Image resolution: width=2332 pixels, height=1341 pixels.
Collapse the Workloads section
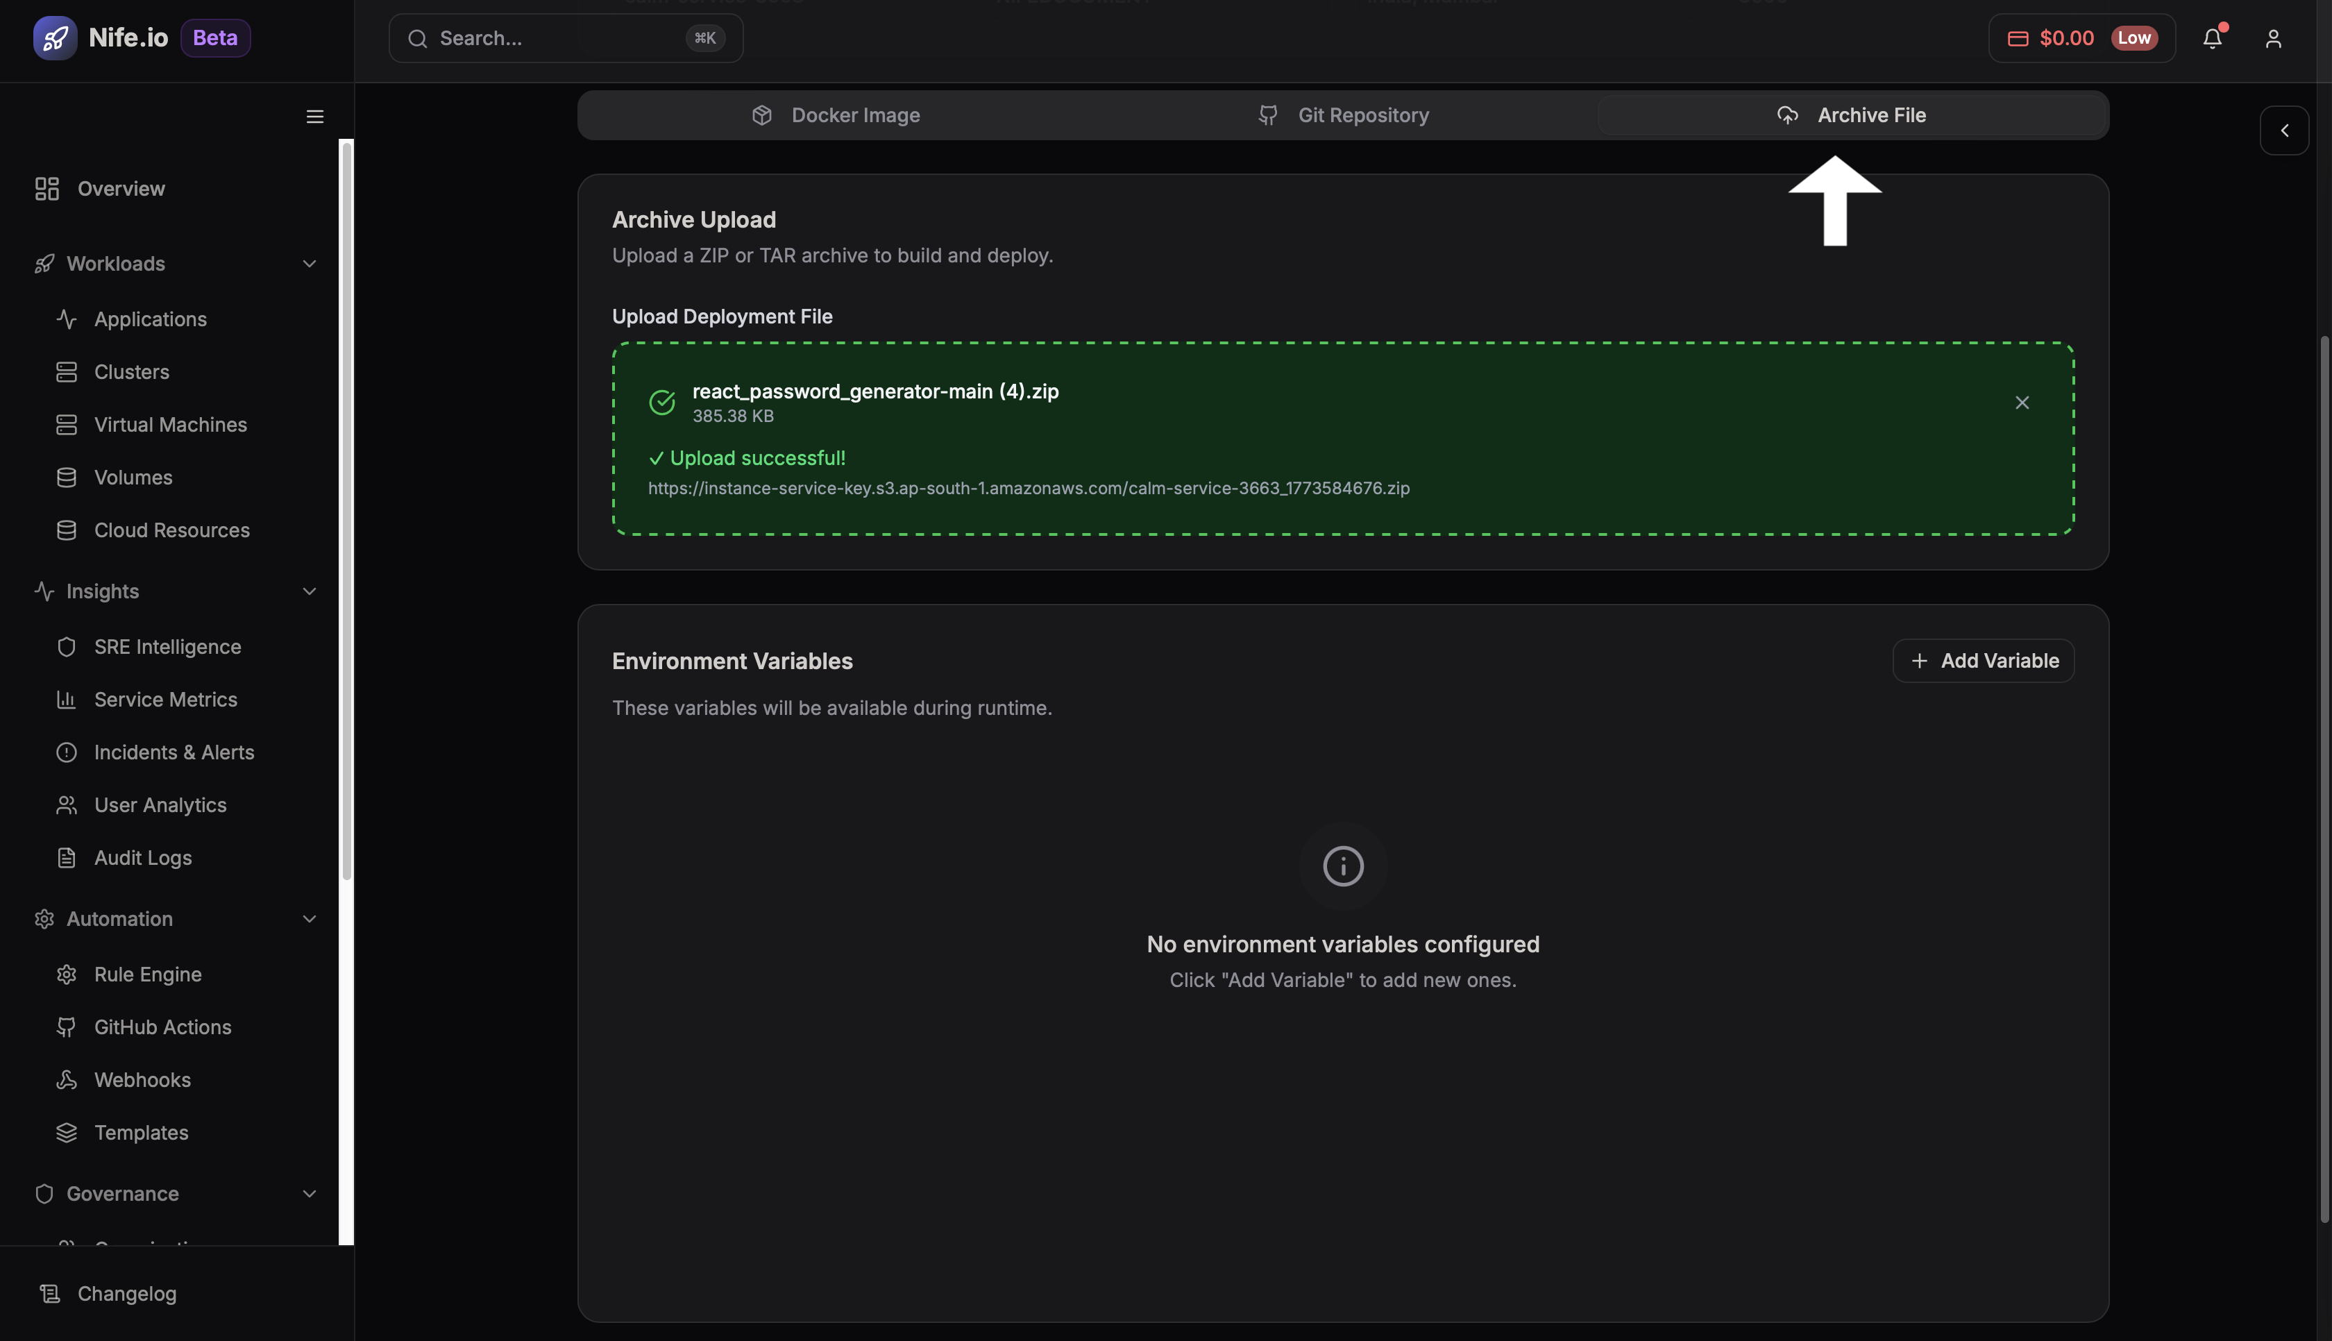(x=310, y=264)
